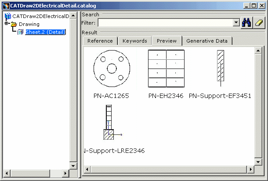This screenshot has height=181, width=268.
Task: Click the PN-EH2346 label
Action: pyautogui.click(x=166, y=96)
